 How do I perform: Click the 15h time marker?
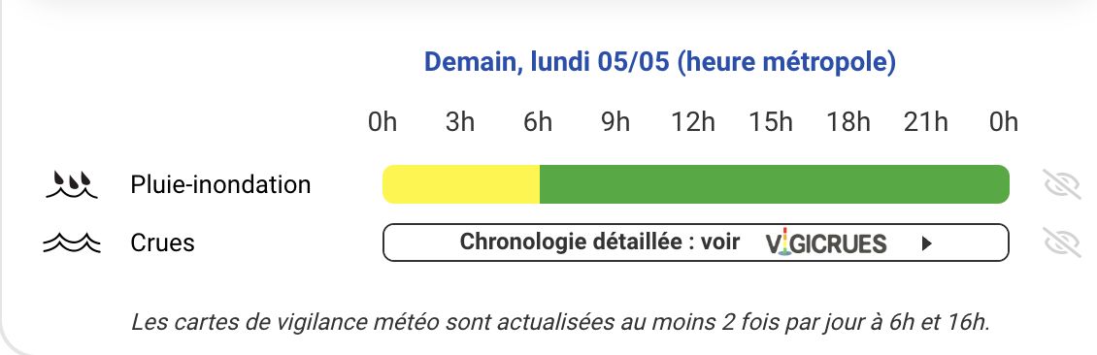tap(771, 122)
